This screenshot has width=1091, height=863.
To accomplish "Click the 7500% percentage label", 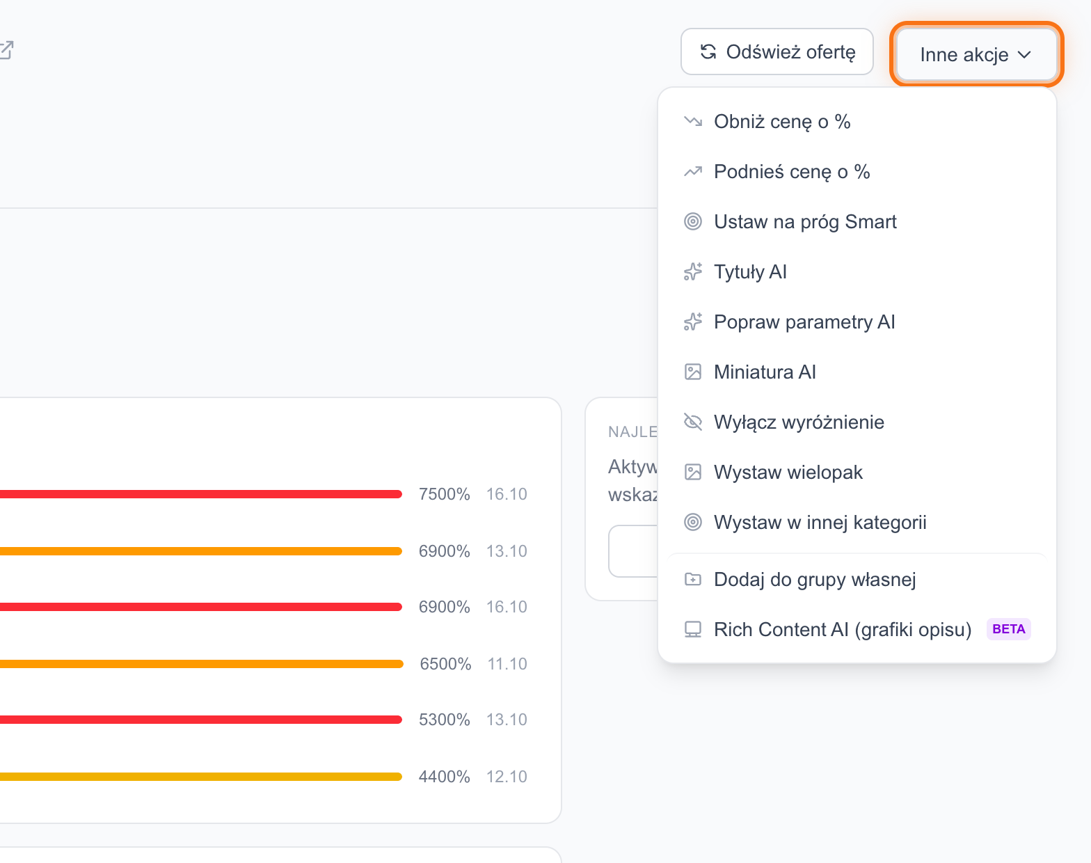I will [445, 494].
